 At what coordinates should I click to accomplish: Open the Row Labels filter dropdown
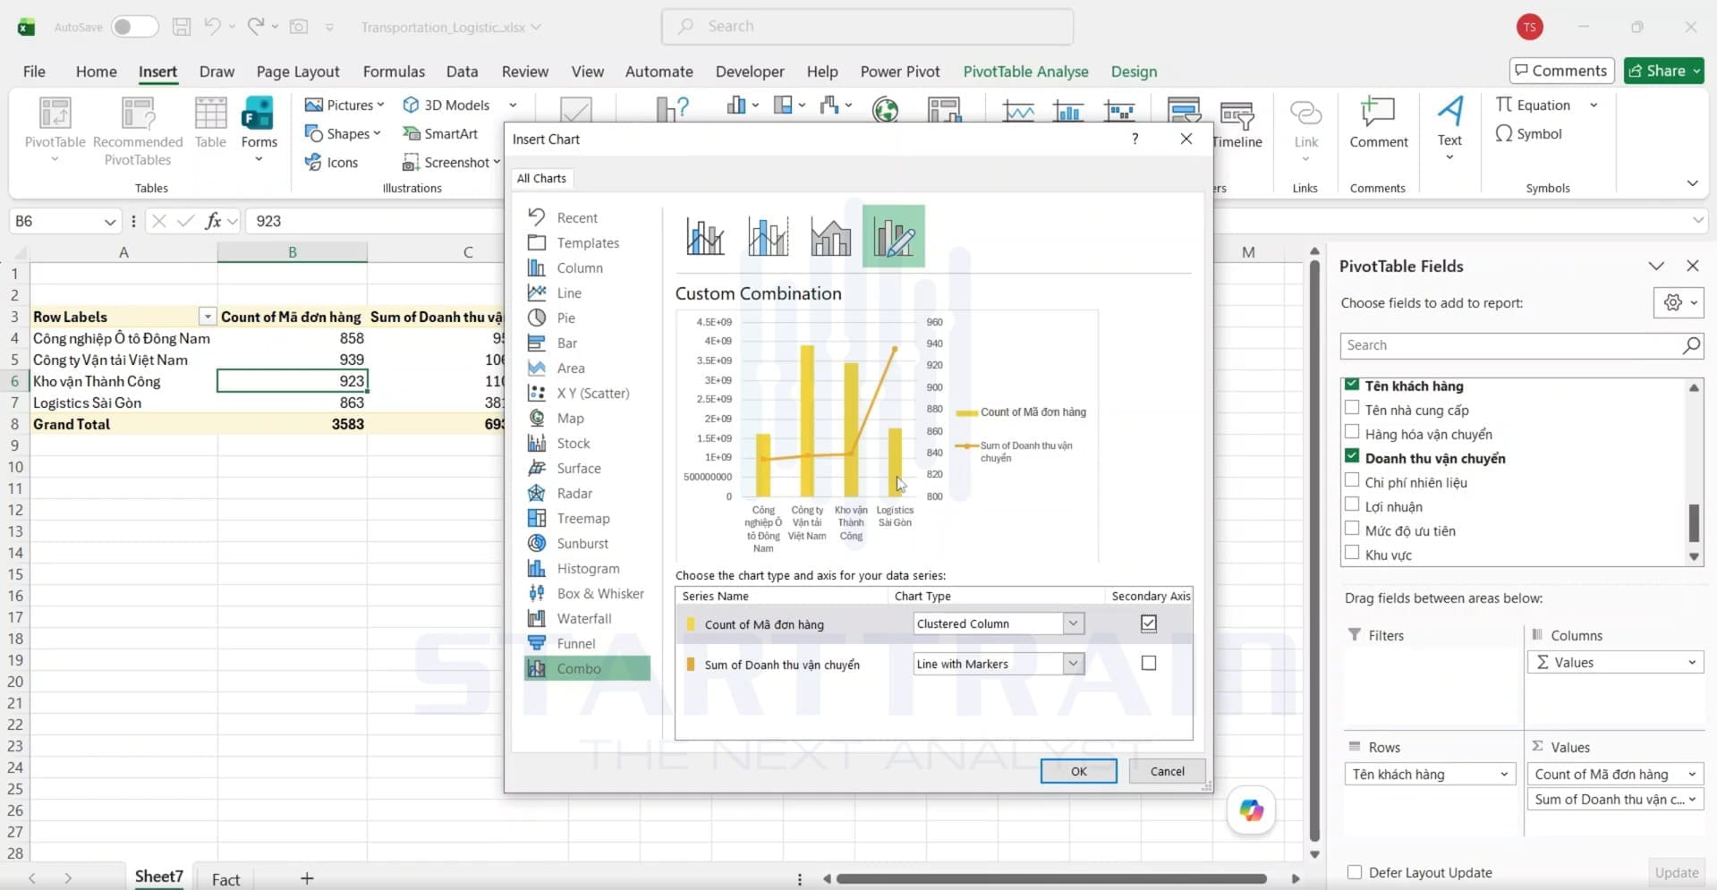click(x=208, y=317)
